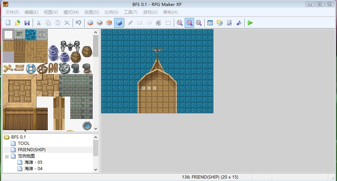Open the 模式(M) menu
337x181 pixels.
[x=71, y=12]
